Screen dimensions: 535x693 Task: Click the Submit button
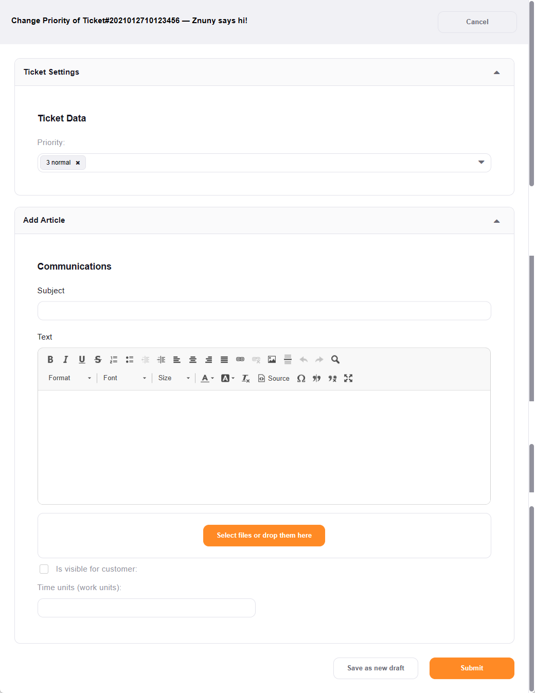click(x=472, y=668)
